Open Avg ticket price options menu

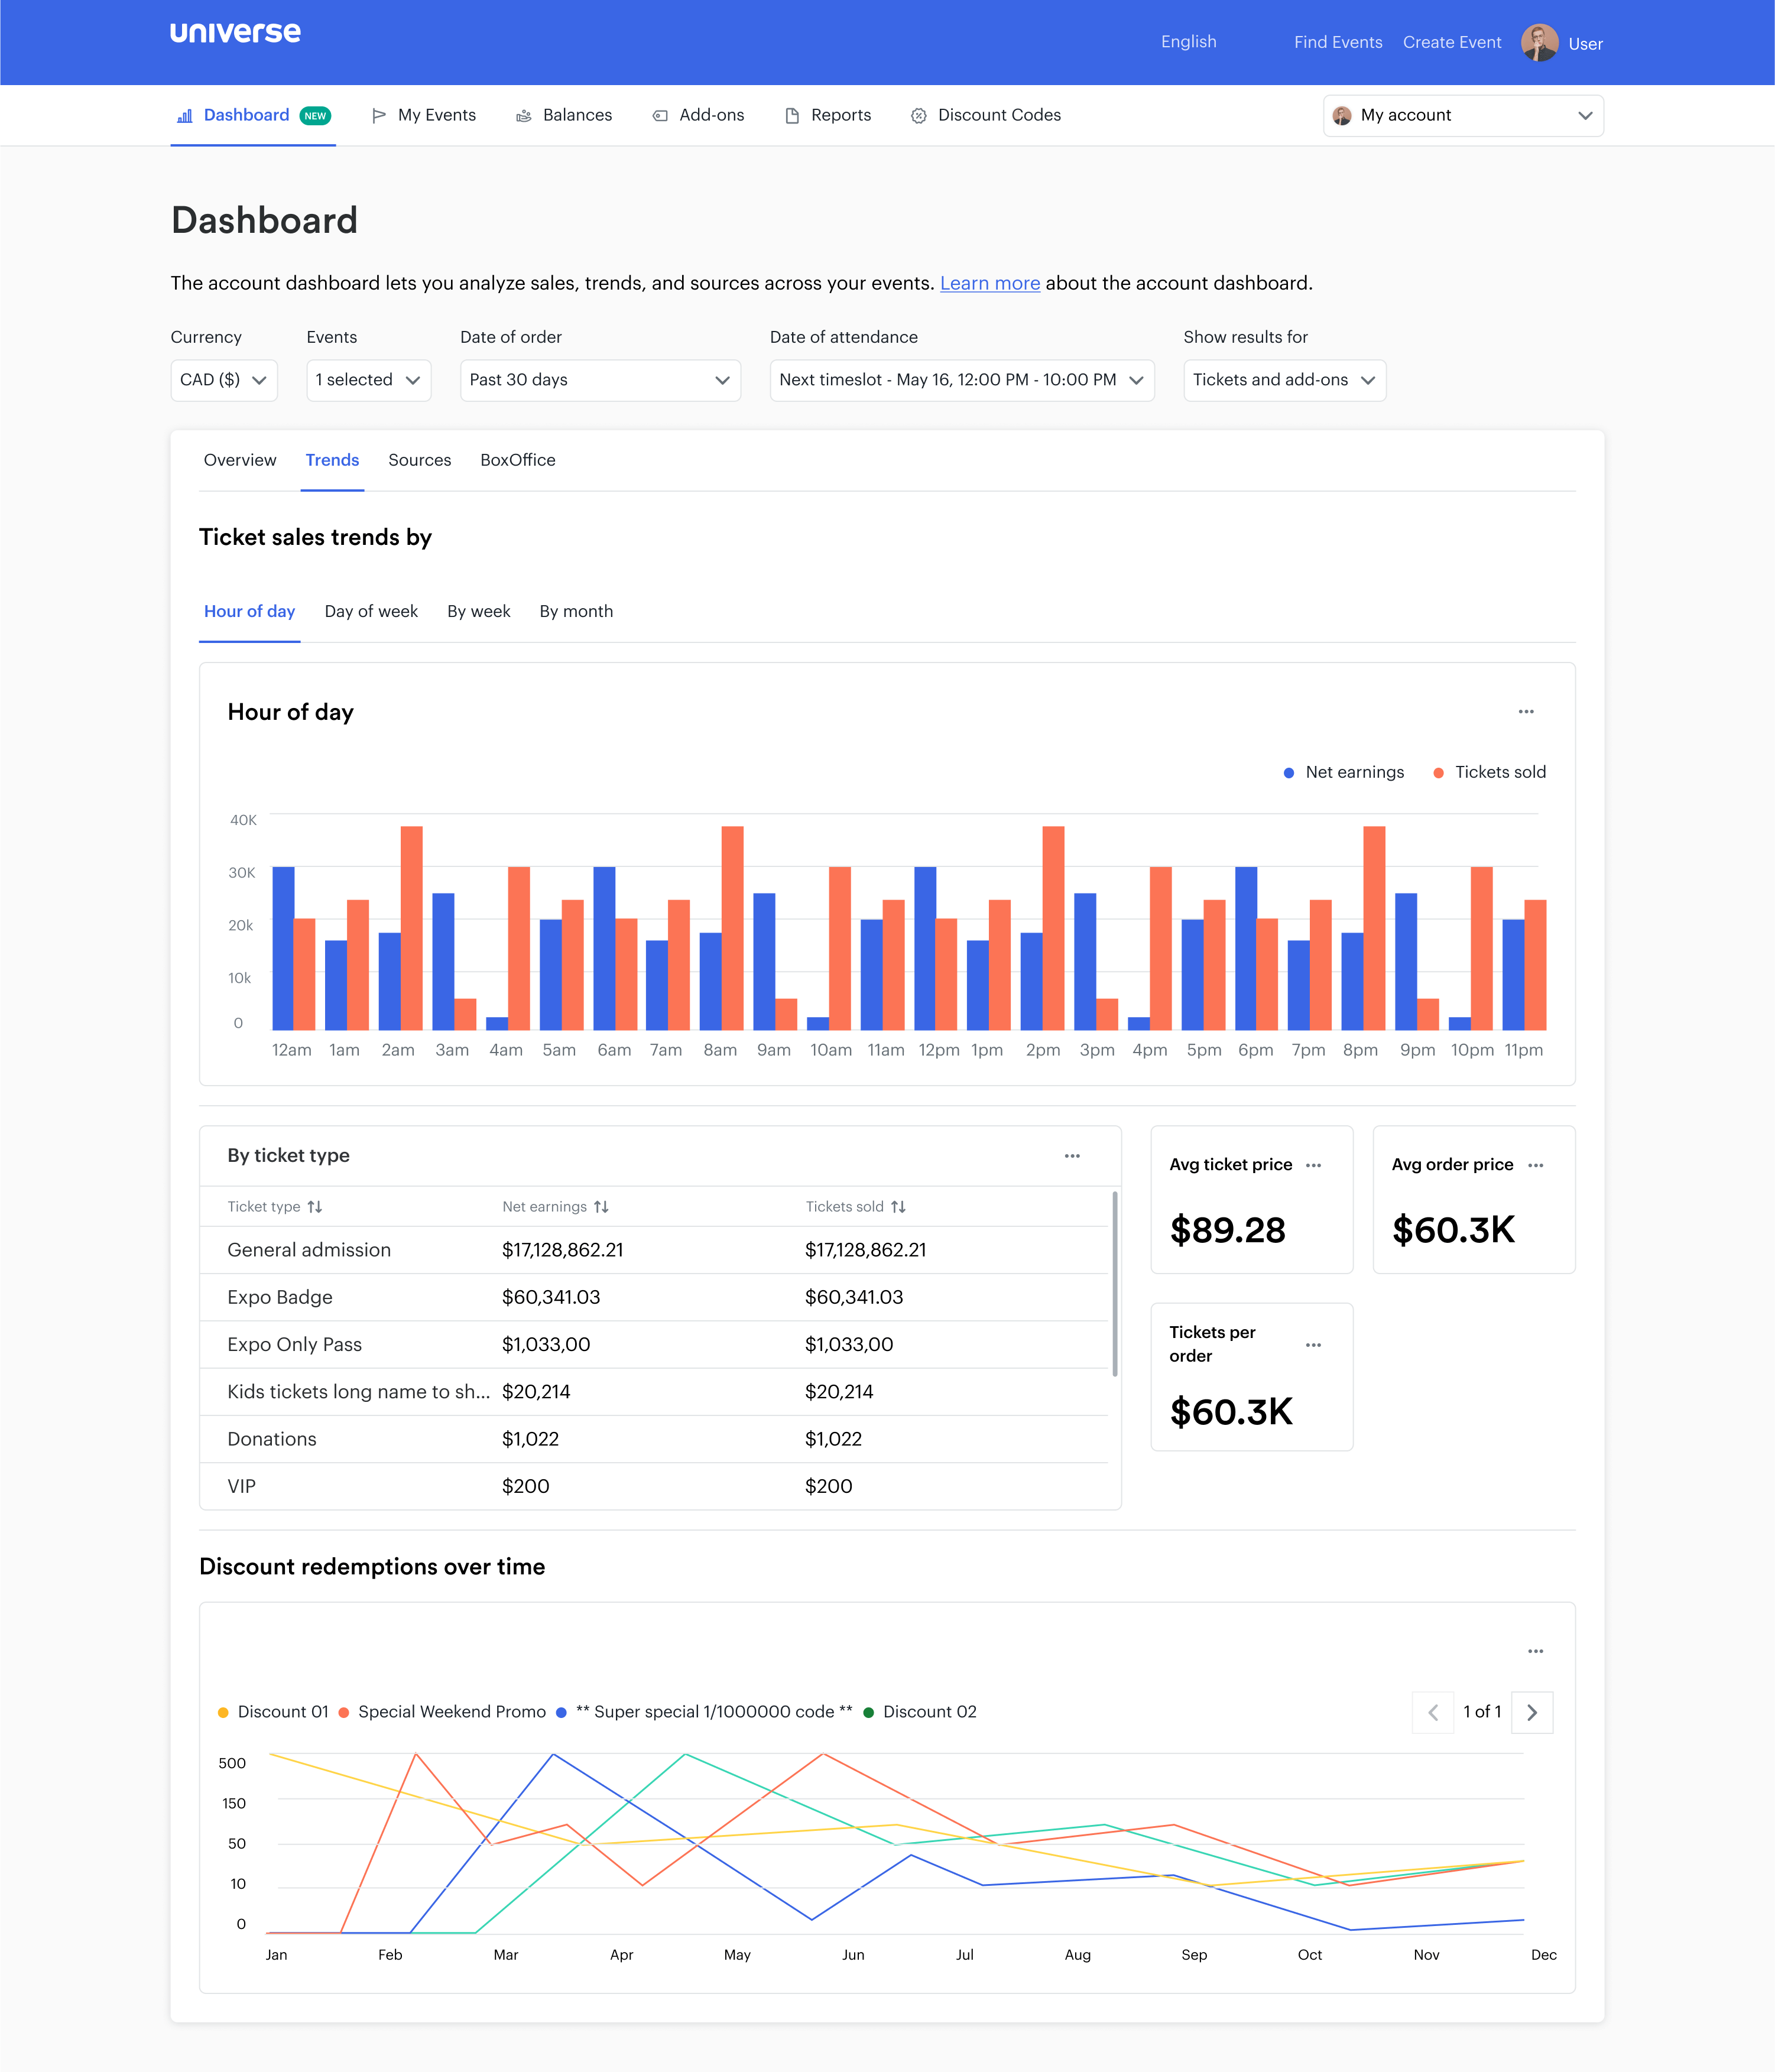pyautogui.click(x=1313, y=1165)
